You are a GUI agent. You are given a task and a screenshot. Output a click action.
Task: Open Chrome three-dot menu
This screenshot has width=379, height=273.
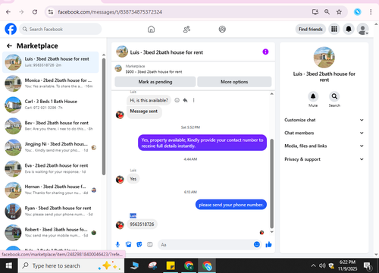(371, 12)
